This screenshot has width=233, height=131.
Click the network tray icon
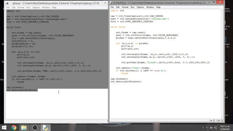point(207,128)
